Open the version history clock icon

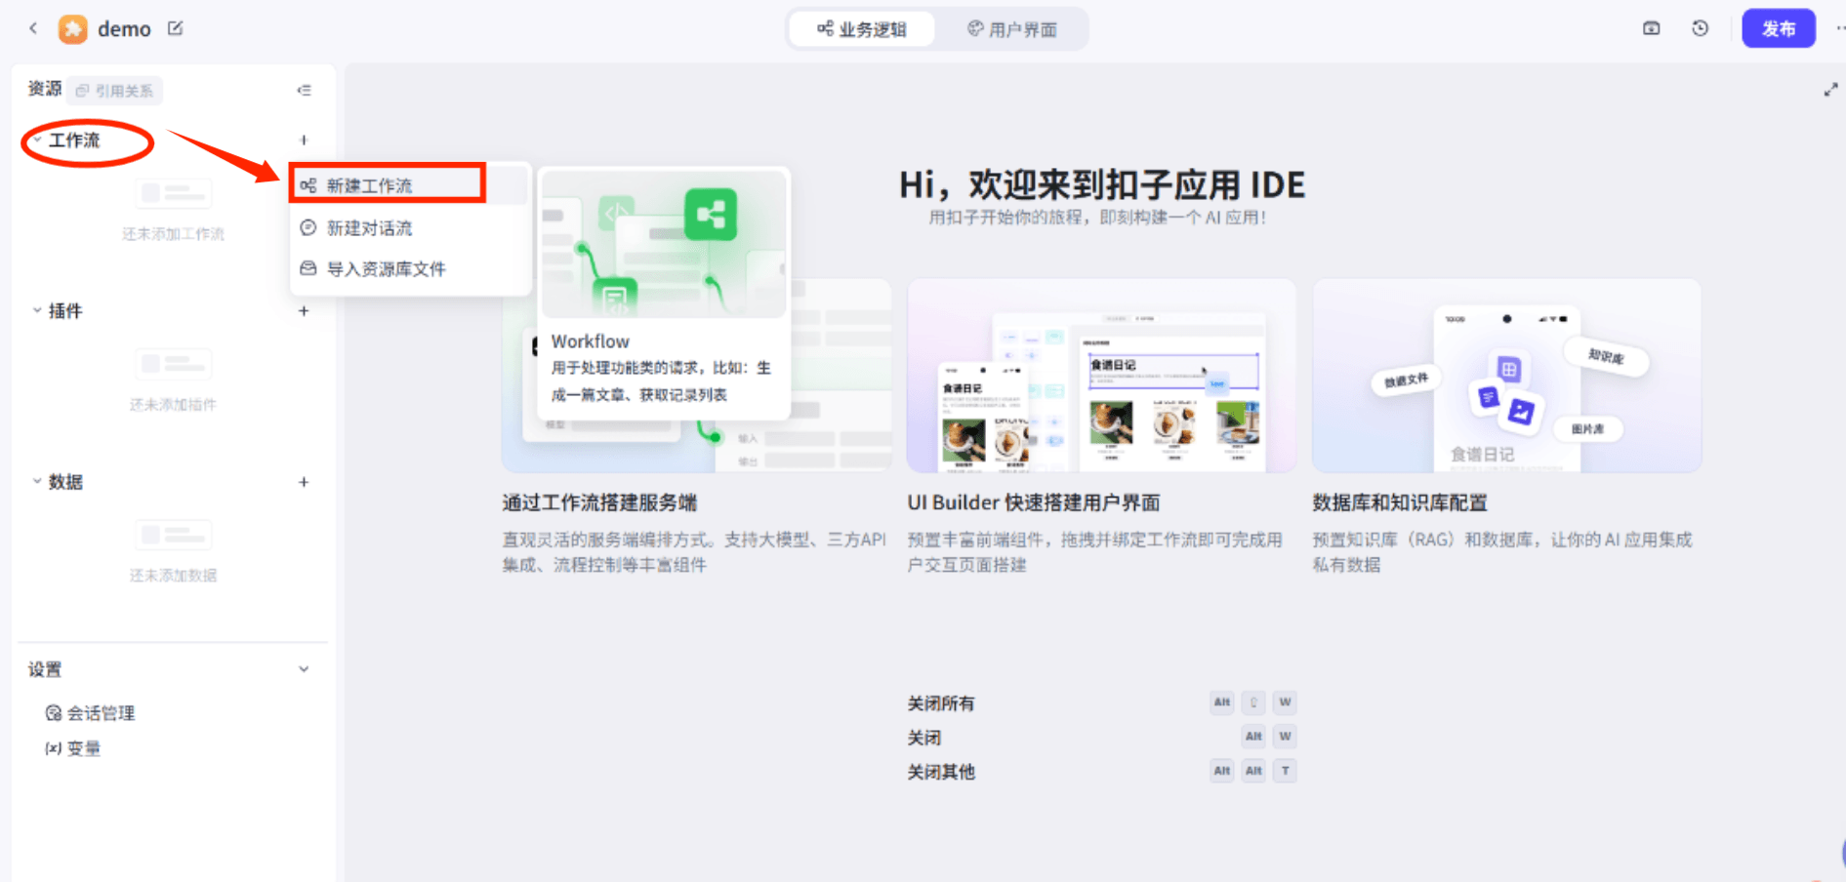pos(1701,28)
